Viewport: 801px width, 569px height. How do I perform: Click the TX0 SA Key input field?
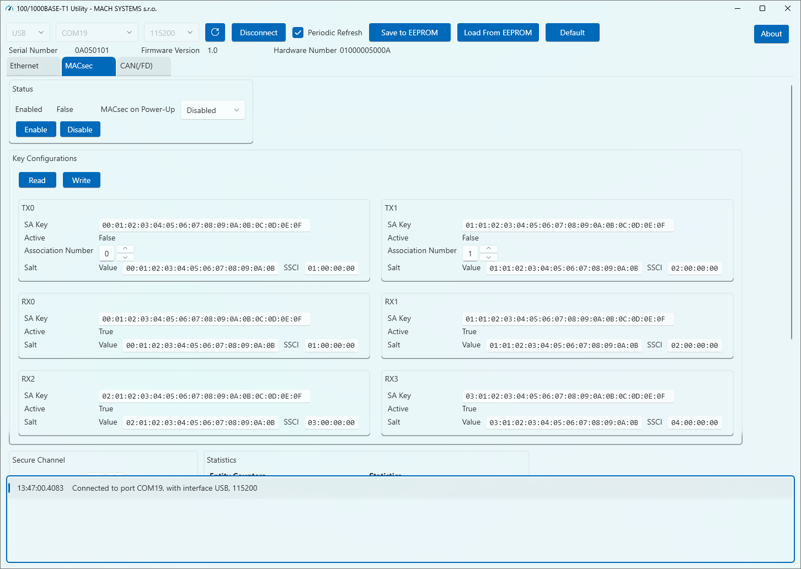(x=204, y=225)
